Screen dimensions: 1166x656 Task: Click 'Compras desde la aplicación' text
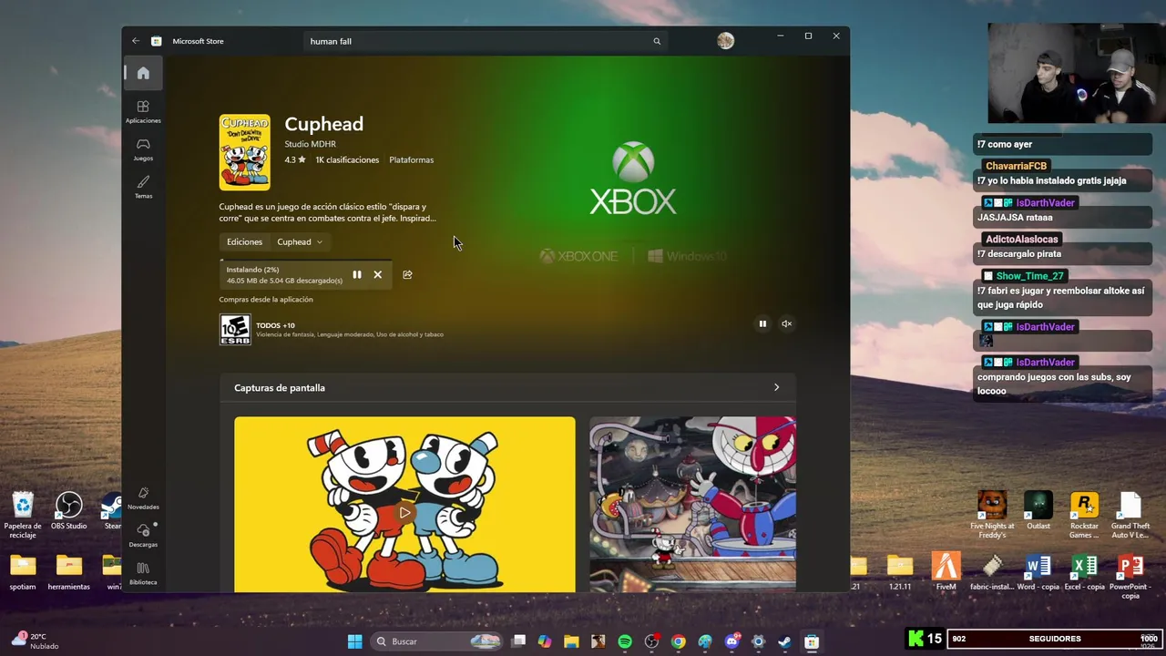tap(266, 299)
